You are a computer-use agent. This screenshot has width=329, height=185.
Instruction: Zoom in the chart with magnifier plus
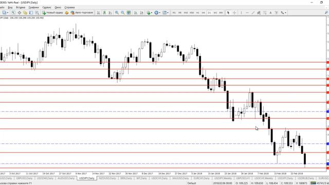[117, 13]
